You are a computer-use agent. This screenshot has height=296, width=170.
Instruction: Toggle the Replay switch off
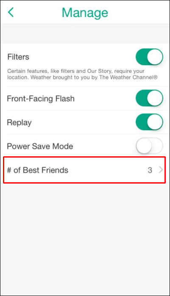point(149,122)
